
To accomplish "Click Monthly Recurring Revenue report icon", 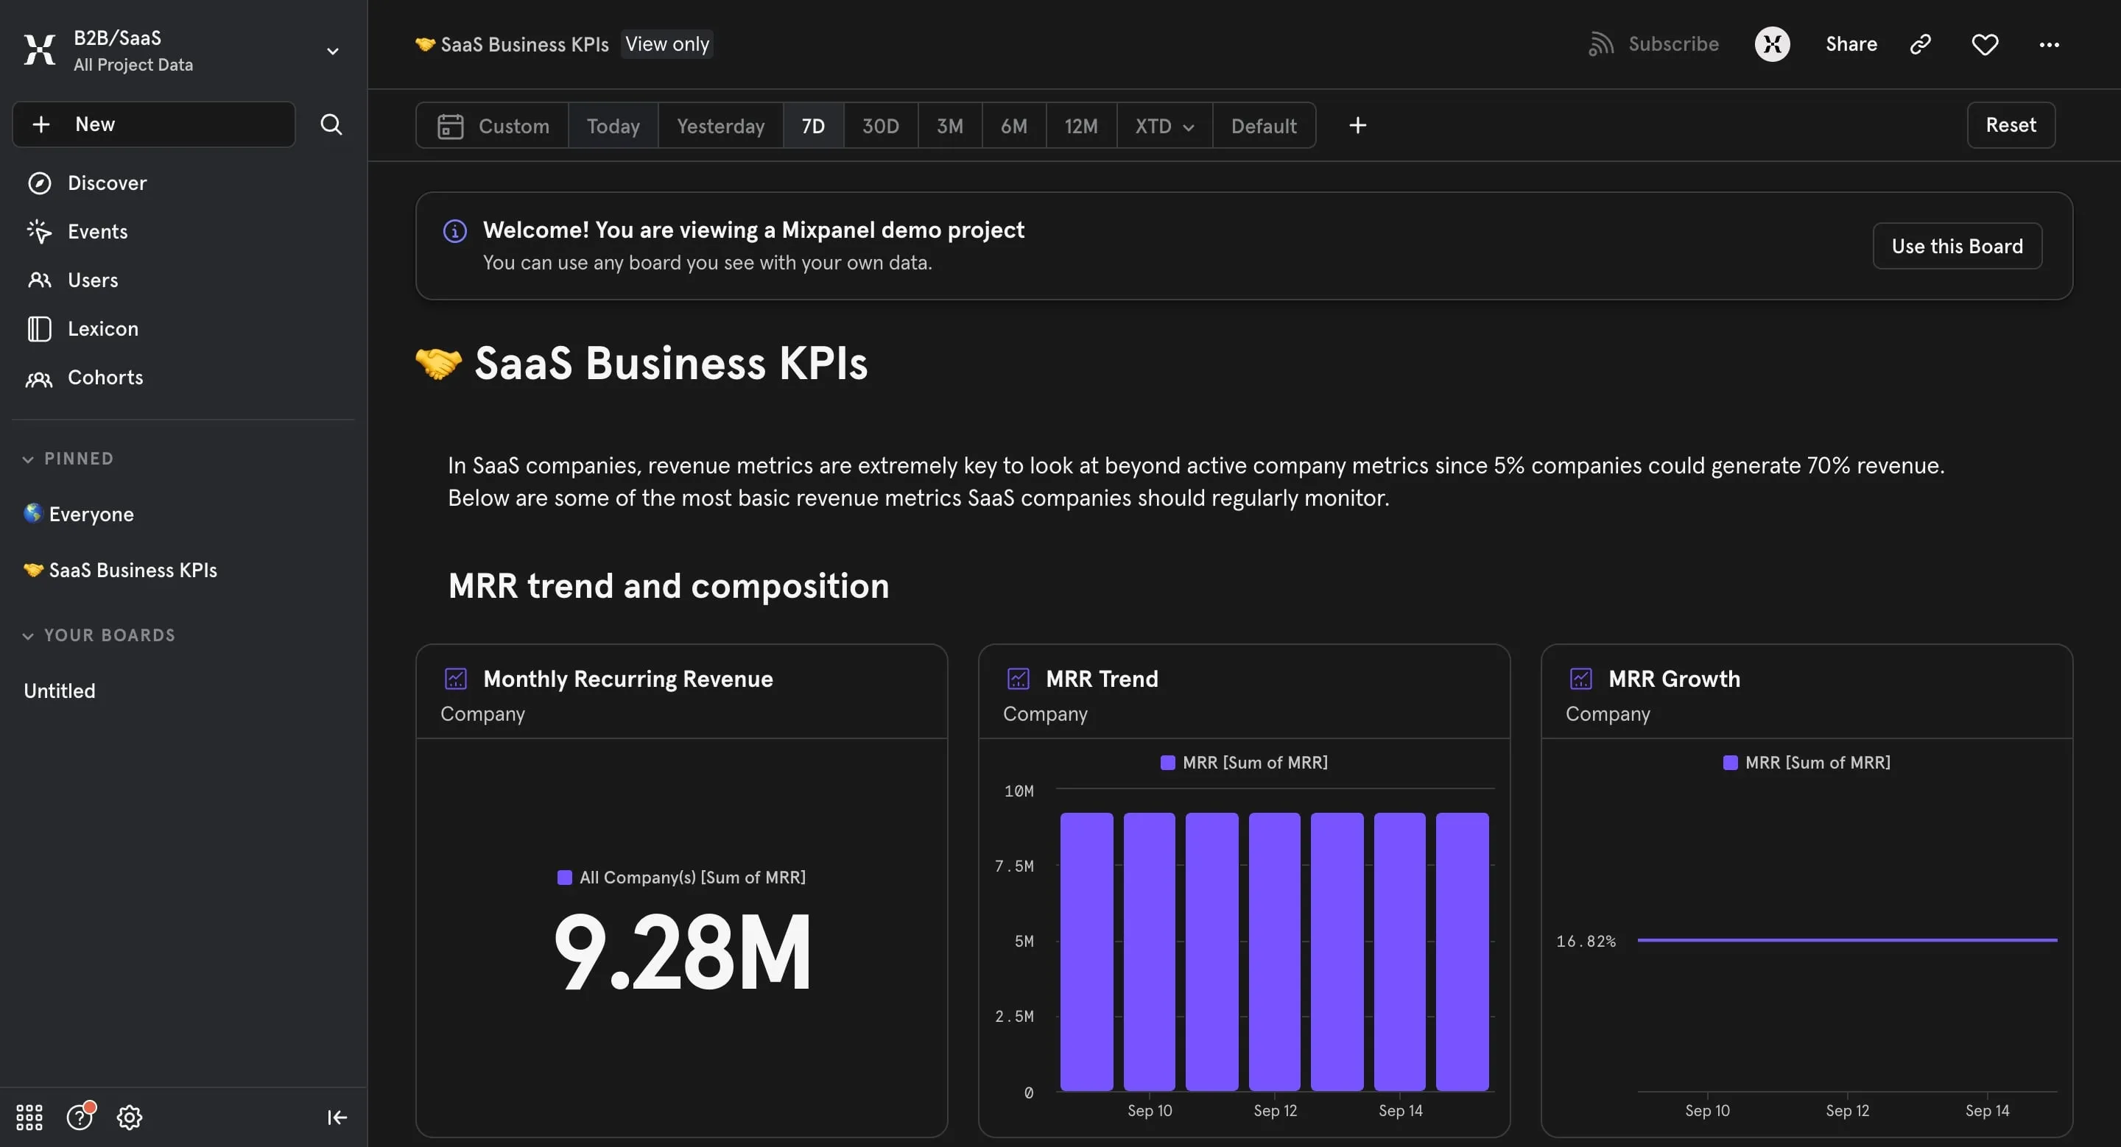I will pyautogui.click(x=456, y=679).
